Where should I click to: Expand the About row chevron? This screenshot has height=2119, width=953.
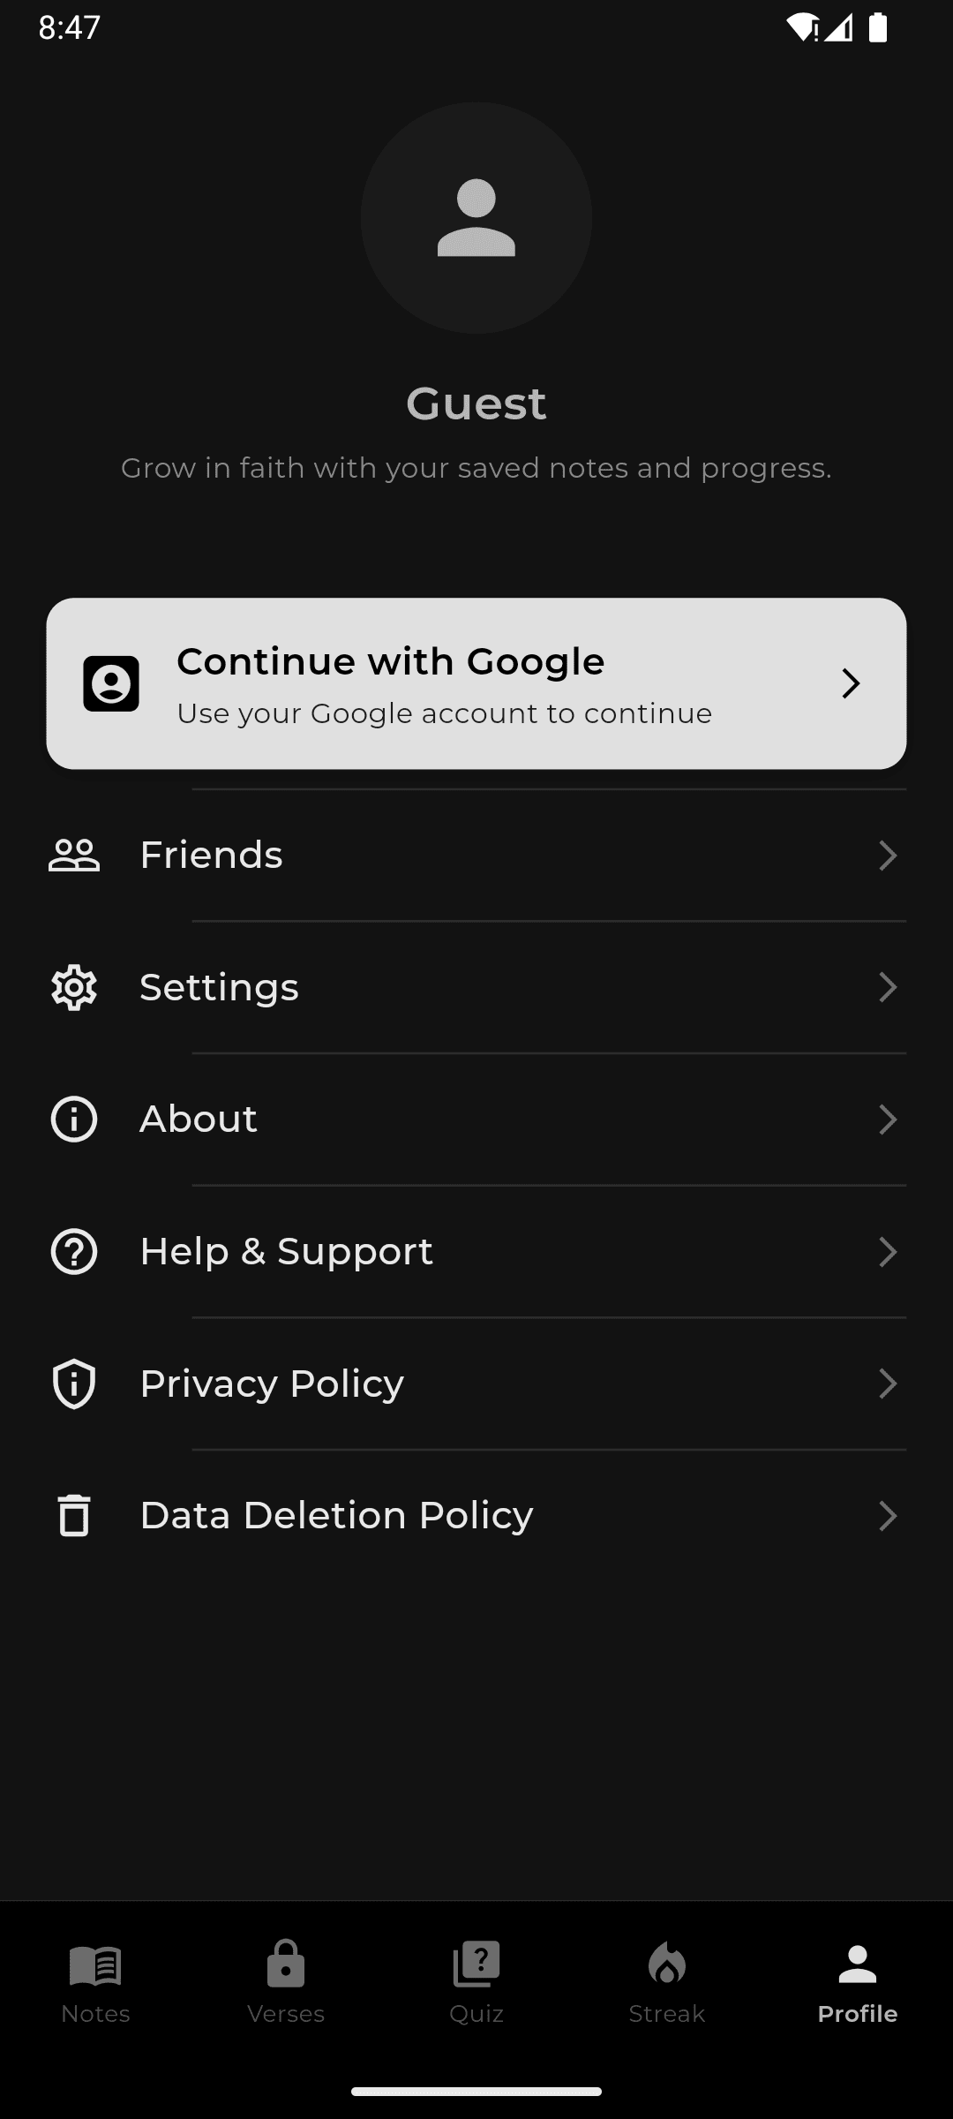pyautogui.click(x=888, y=1120)
